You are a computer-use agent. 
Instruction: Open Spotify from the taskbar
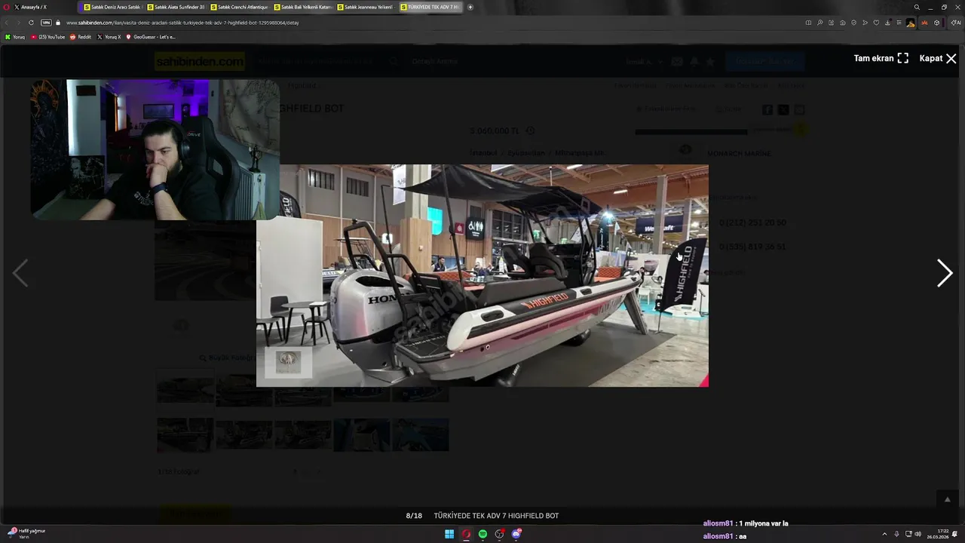(x=482, y=534)
